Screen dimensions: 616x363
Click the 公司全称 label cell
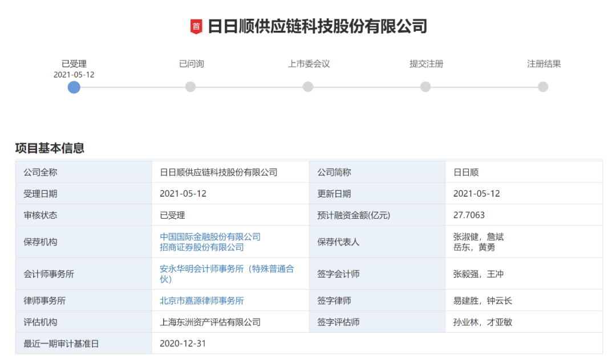[84, 172]
